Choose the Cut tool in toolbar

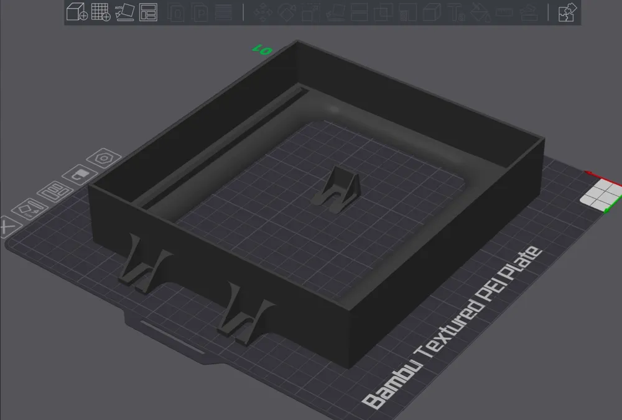point(359,12)
